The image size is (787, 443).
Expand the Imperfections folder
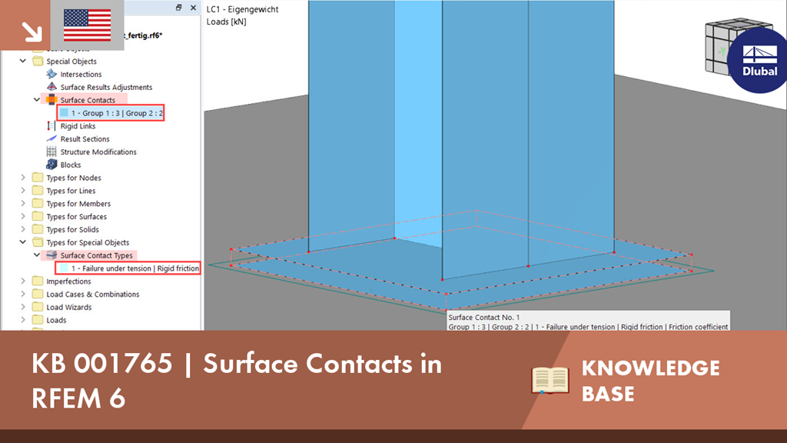pyautogui.click(x=22, y=281)
